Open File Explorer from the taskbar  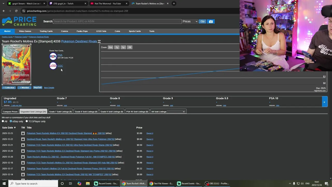point(88,184)
